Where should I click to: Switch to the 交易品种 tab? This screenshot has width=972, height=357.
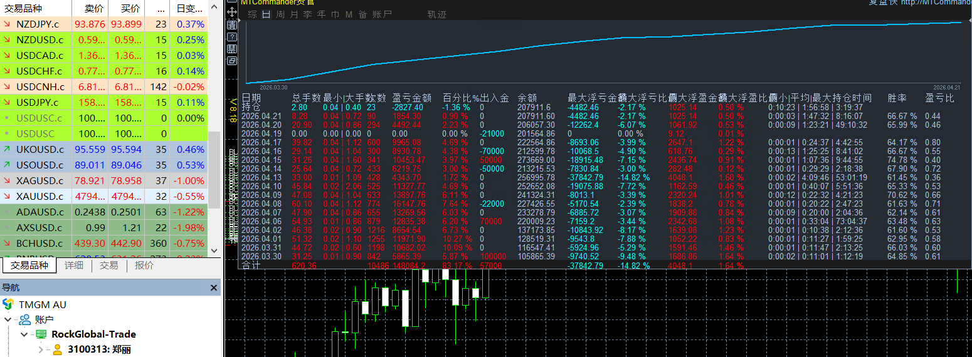tap(29, 266)
